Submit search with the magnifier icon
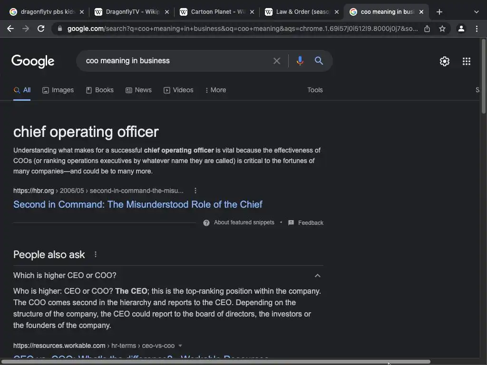The height and width of the screenshot is (365, 487). pos(319,60)
